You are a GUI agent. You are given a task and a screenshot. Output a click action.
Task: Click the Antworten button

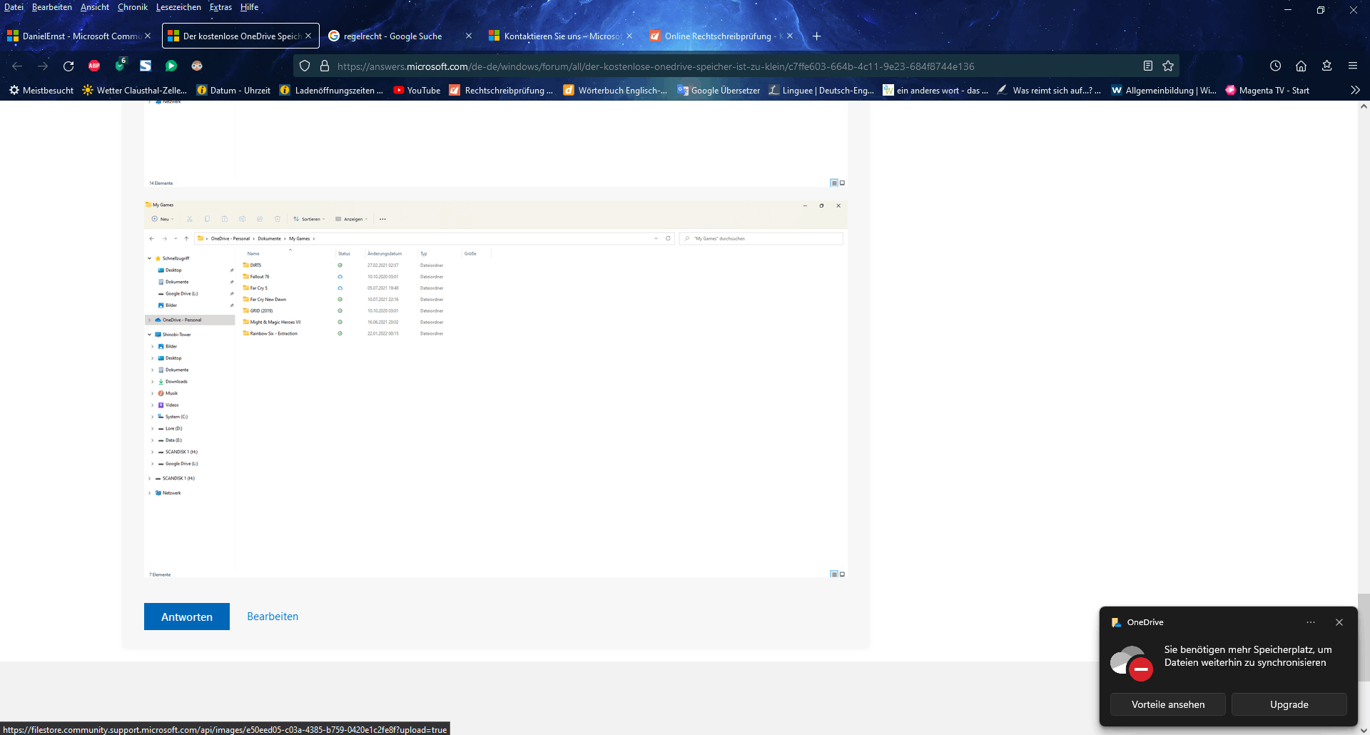(x=187, y=617)
